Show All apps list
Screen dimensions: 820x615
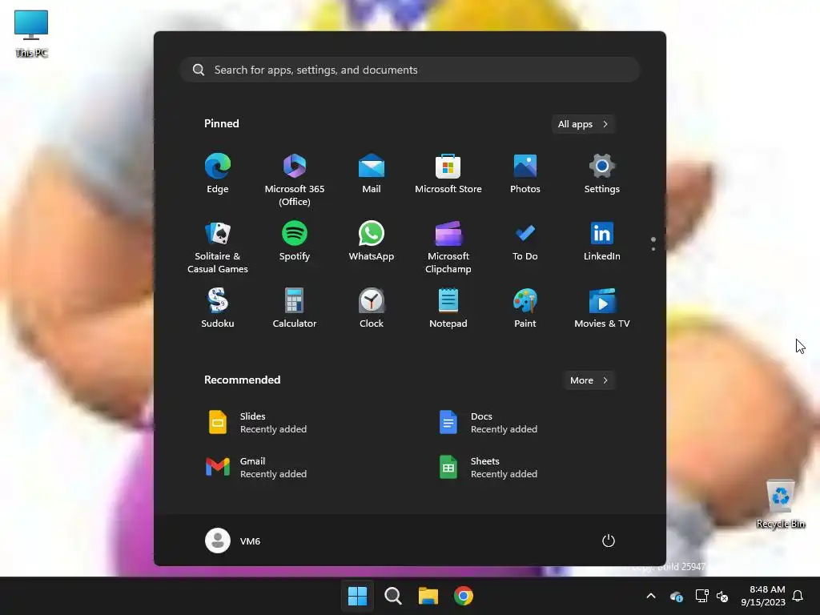tap(583, 124)
